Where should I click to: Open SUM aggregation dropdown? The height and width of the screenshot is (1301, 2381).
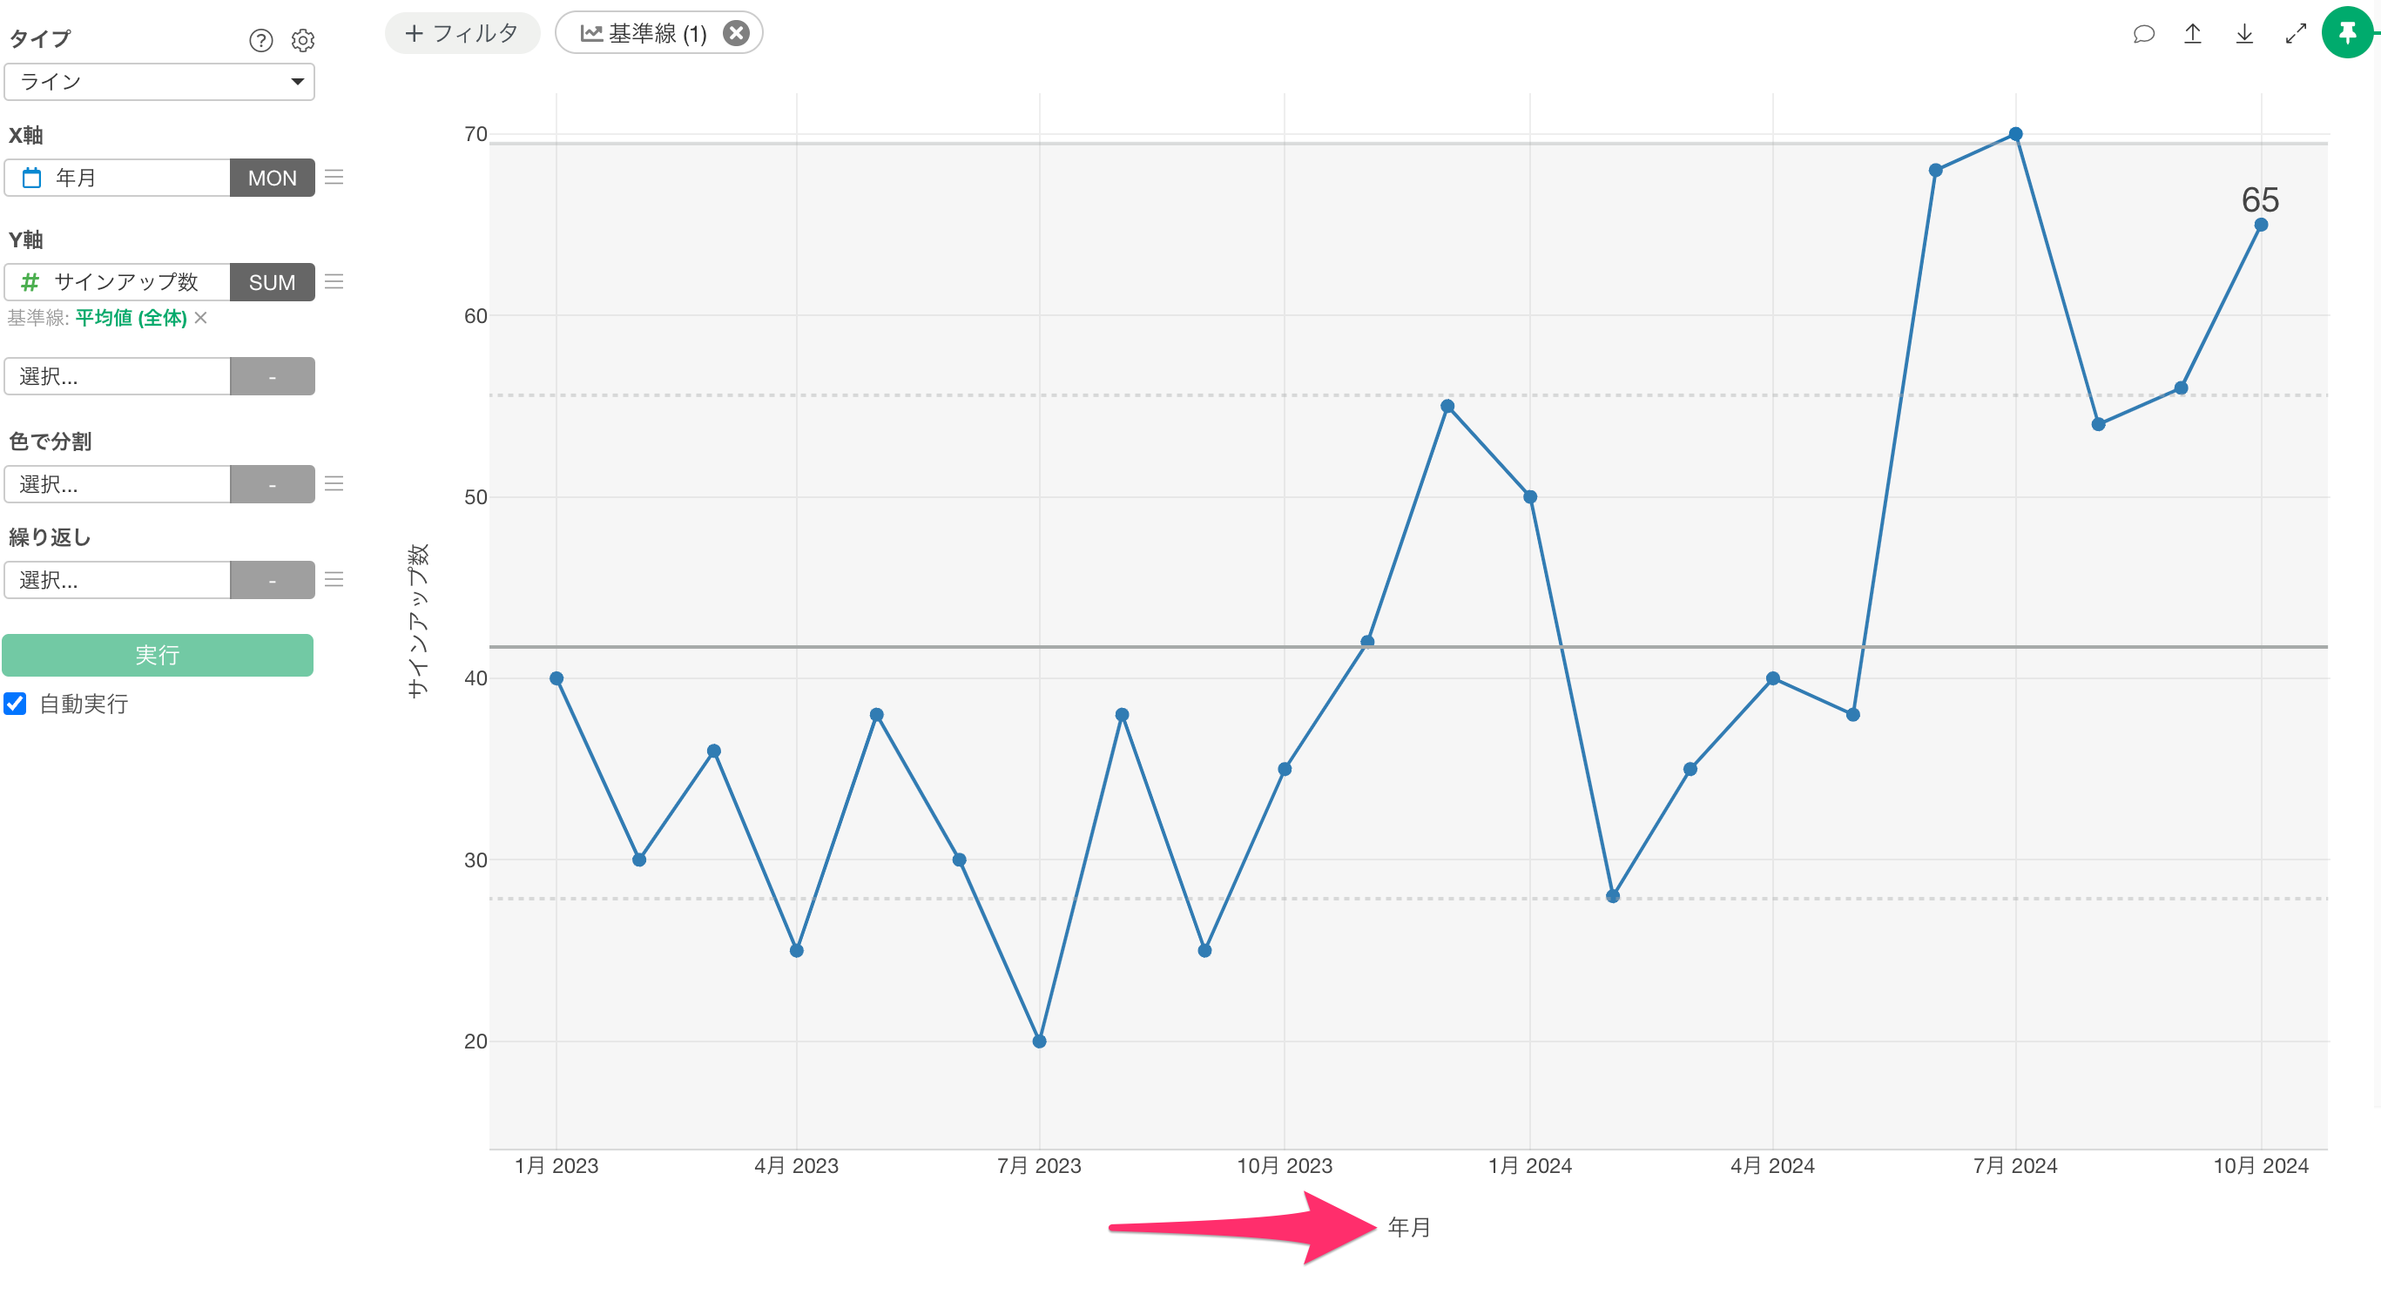point(272,282)
